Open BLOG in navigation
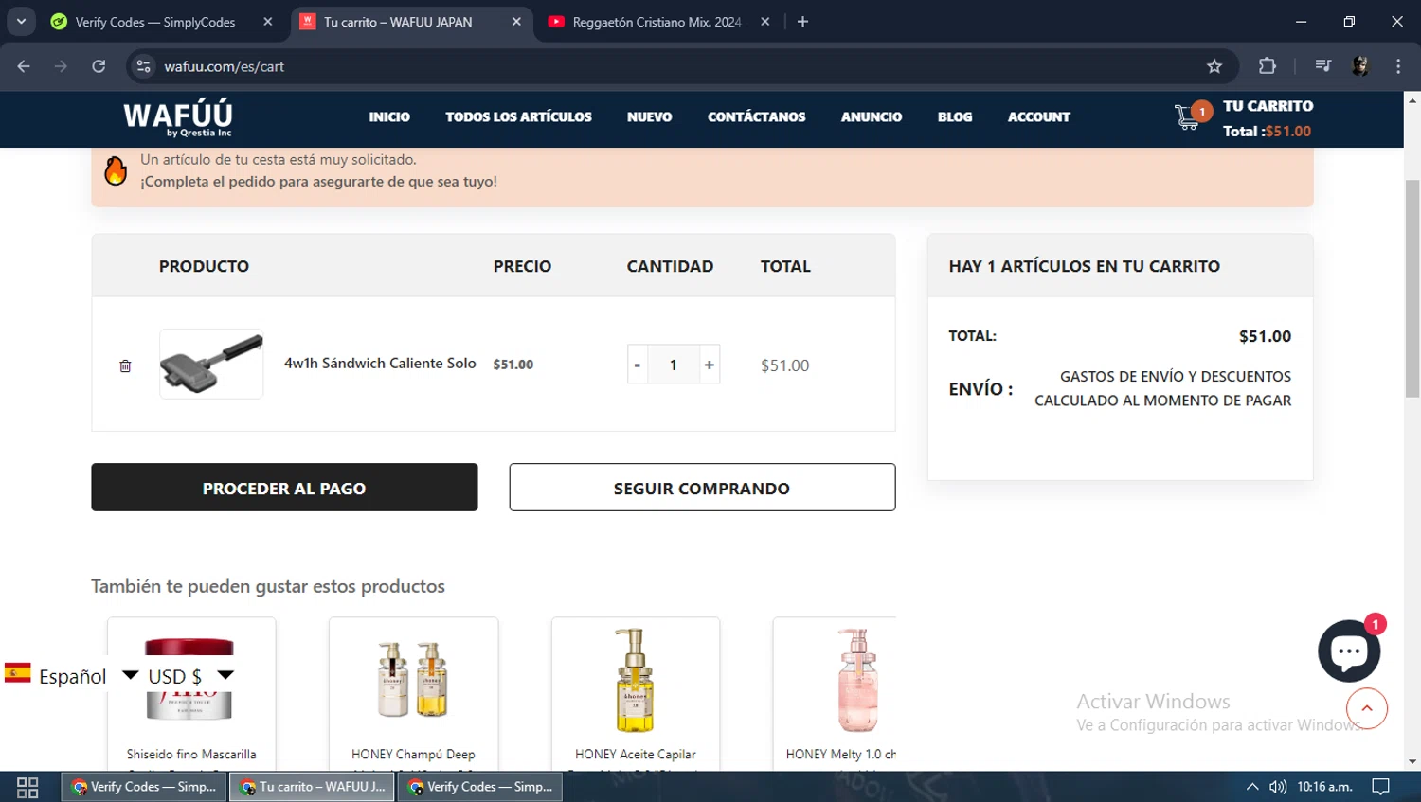The height and width of the screenshot is (802, 1421). coord(955,117)
